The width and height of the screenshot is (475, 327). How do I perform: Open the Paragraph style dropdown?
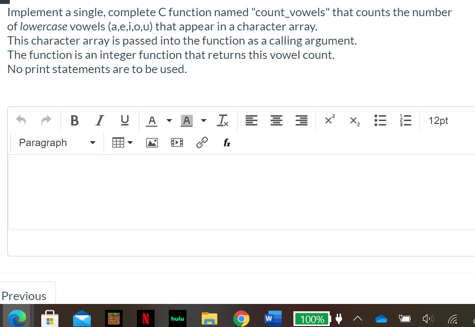tap(56, 142)
